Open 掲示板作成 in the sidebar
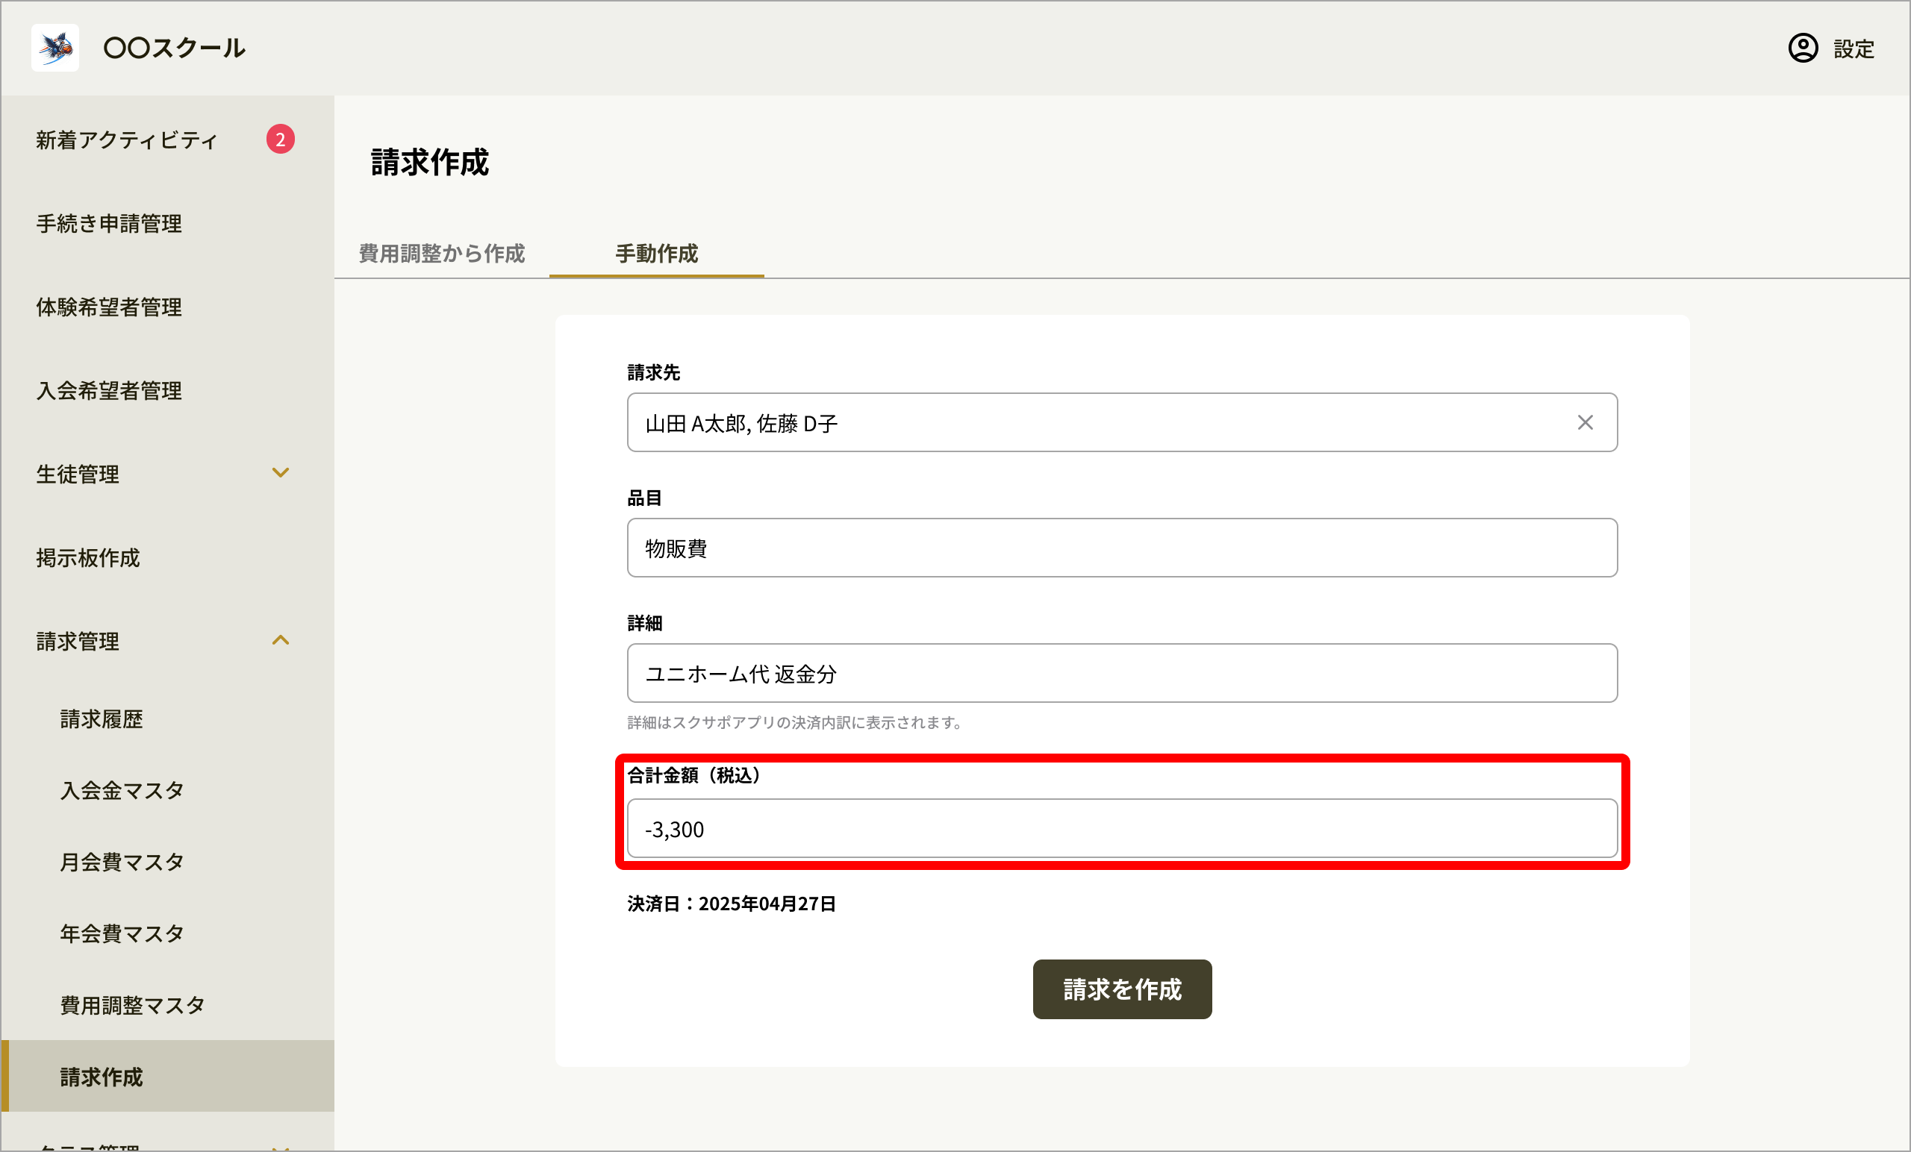This screenshot has width=1911, height=1152. point(87,558)
